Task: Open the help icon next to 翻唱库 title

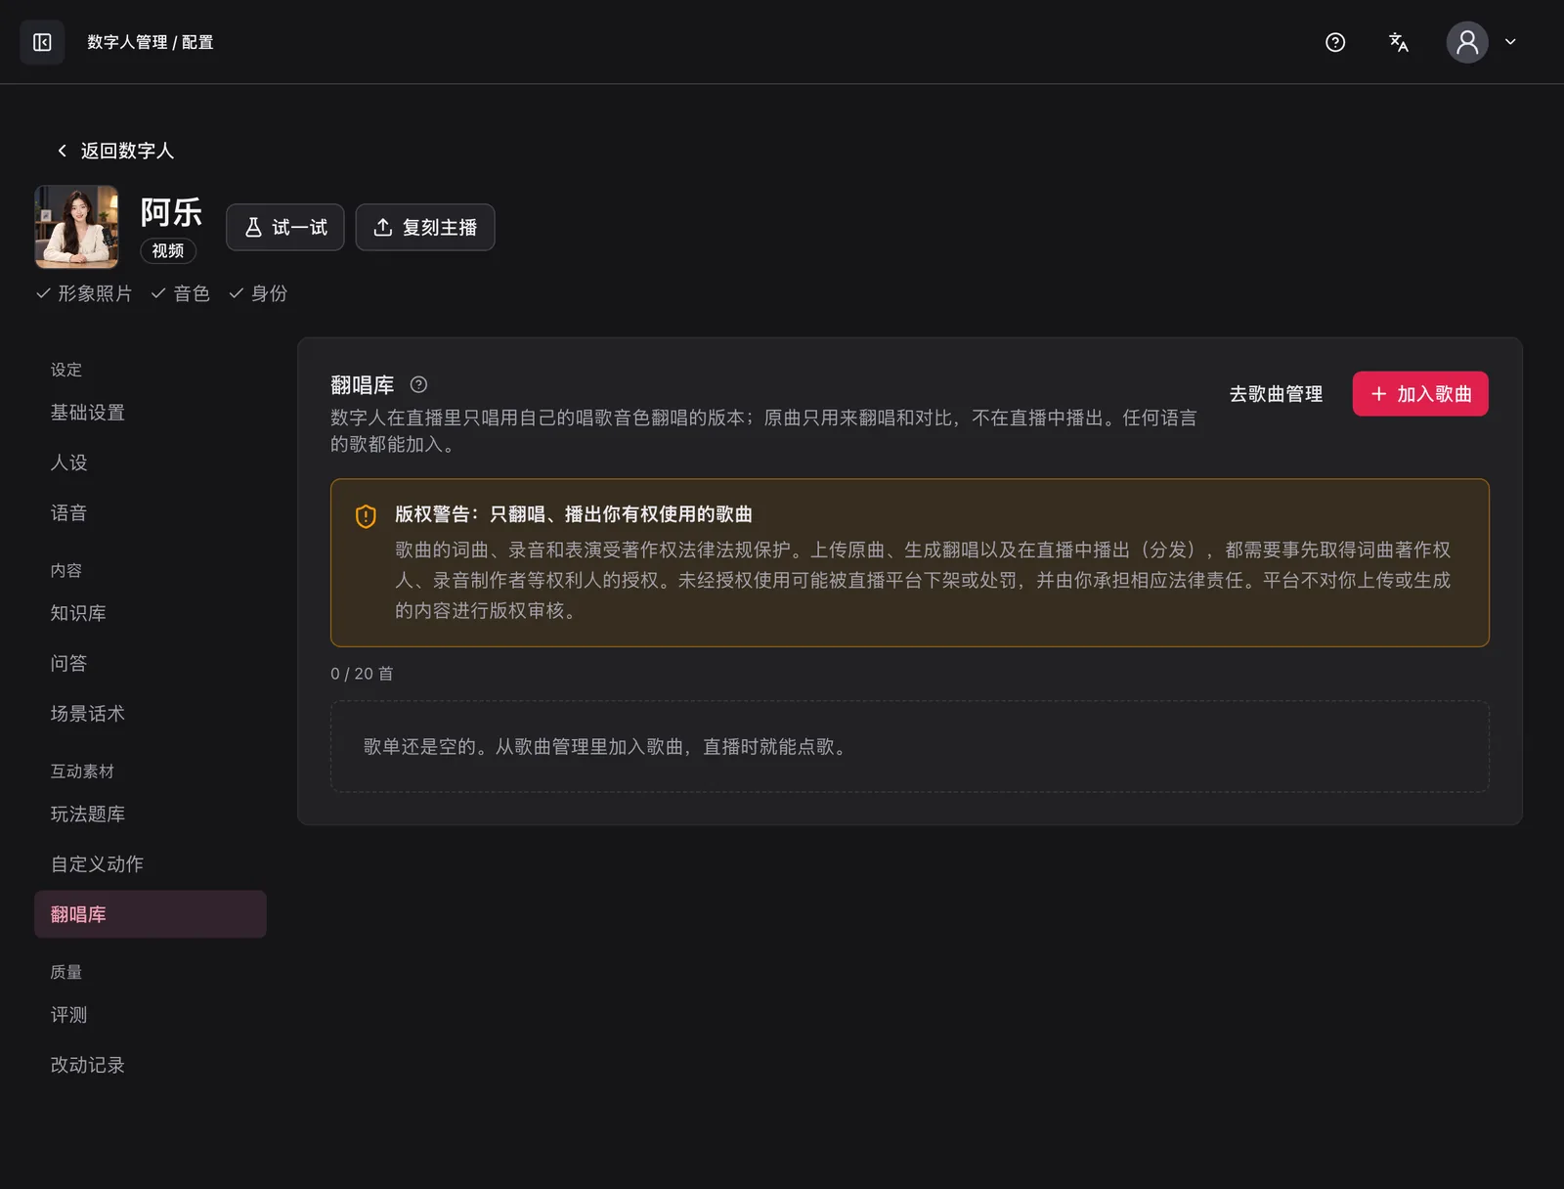Action: [418, 384]
